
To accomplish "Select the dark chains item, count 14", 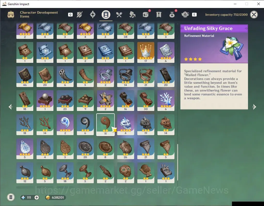I will pos(126,76).
